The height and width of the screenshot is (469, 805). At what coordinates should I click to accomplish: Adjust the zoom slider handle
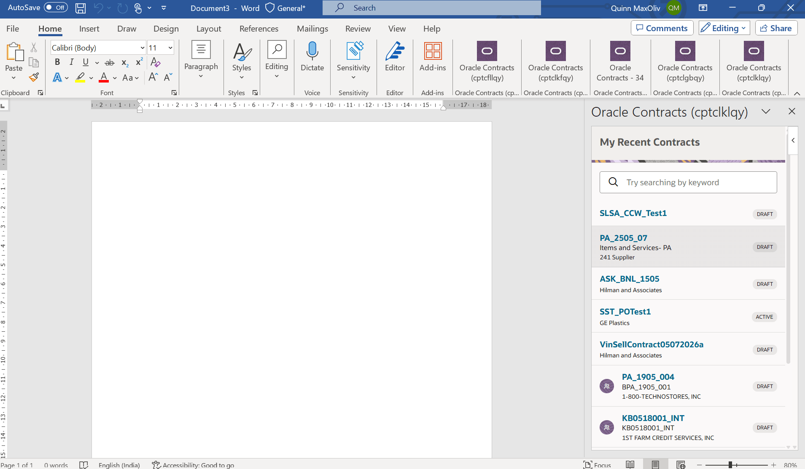pos(730,465)
